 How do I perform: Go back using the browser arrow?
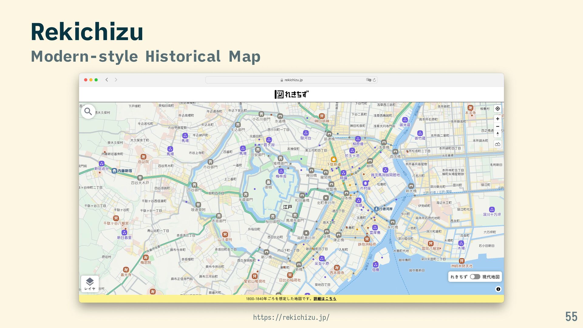coord(107,80)
